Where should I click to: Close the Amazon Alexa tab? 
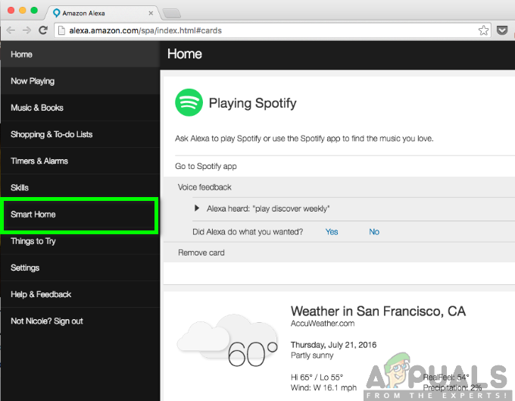pos(151,13)
